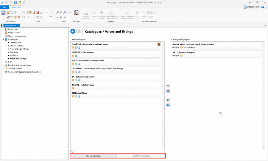
Task: Expand the Project info tree node
Action: (x=3, y=29)
